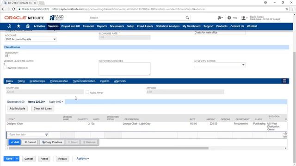
Task: Open the Statistical Analysis menu
Action: point(167,26)
